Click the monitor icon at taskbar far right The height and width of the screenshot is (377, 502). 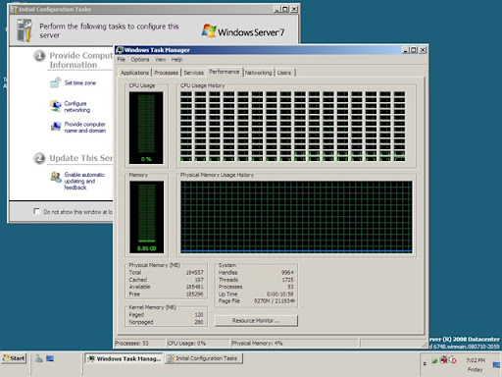(x=496, y=365)
